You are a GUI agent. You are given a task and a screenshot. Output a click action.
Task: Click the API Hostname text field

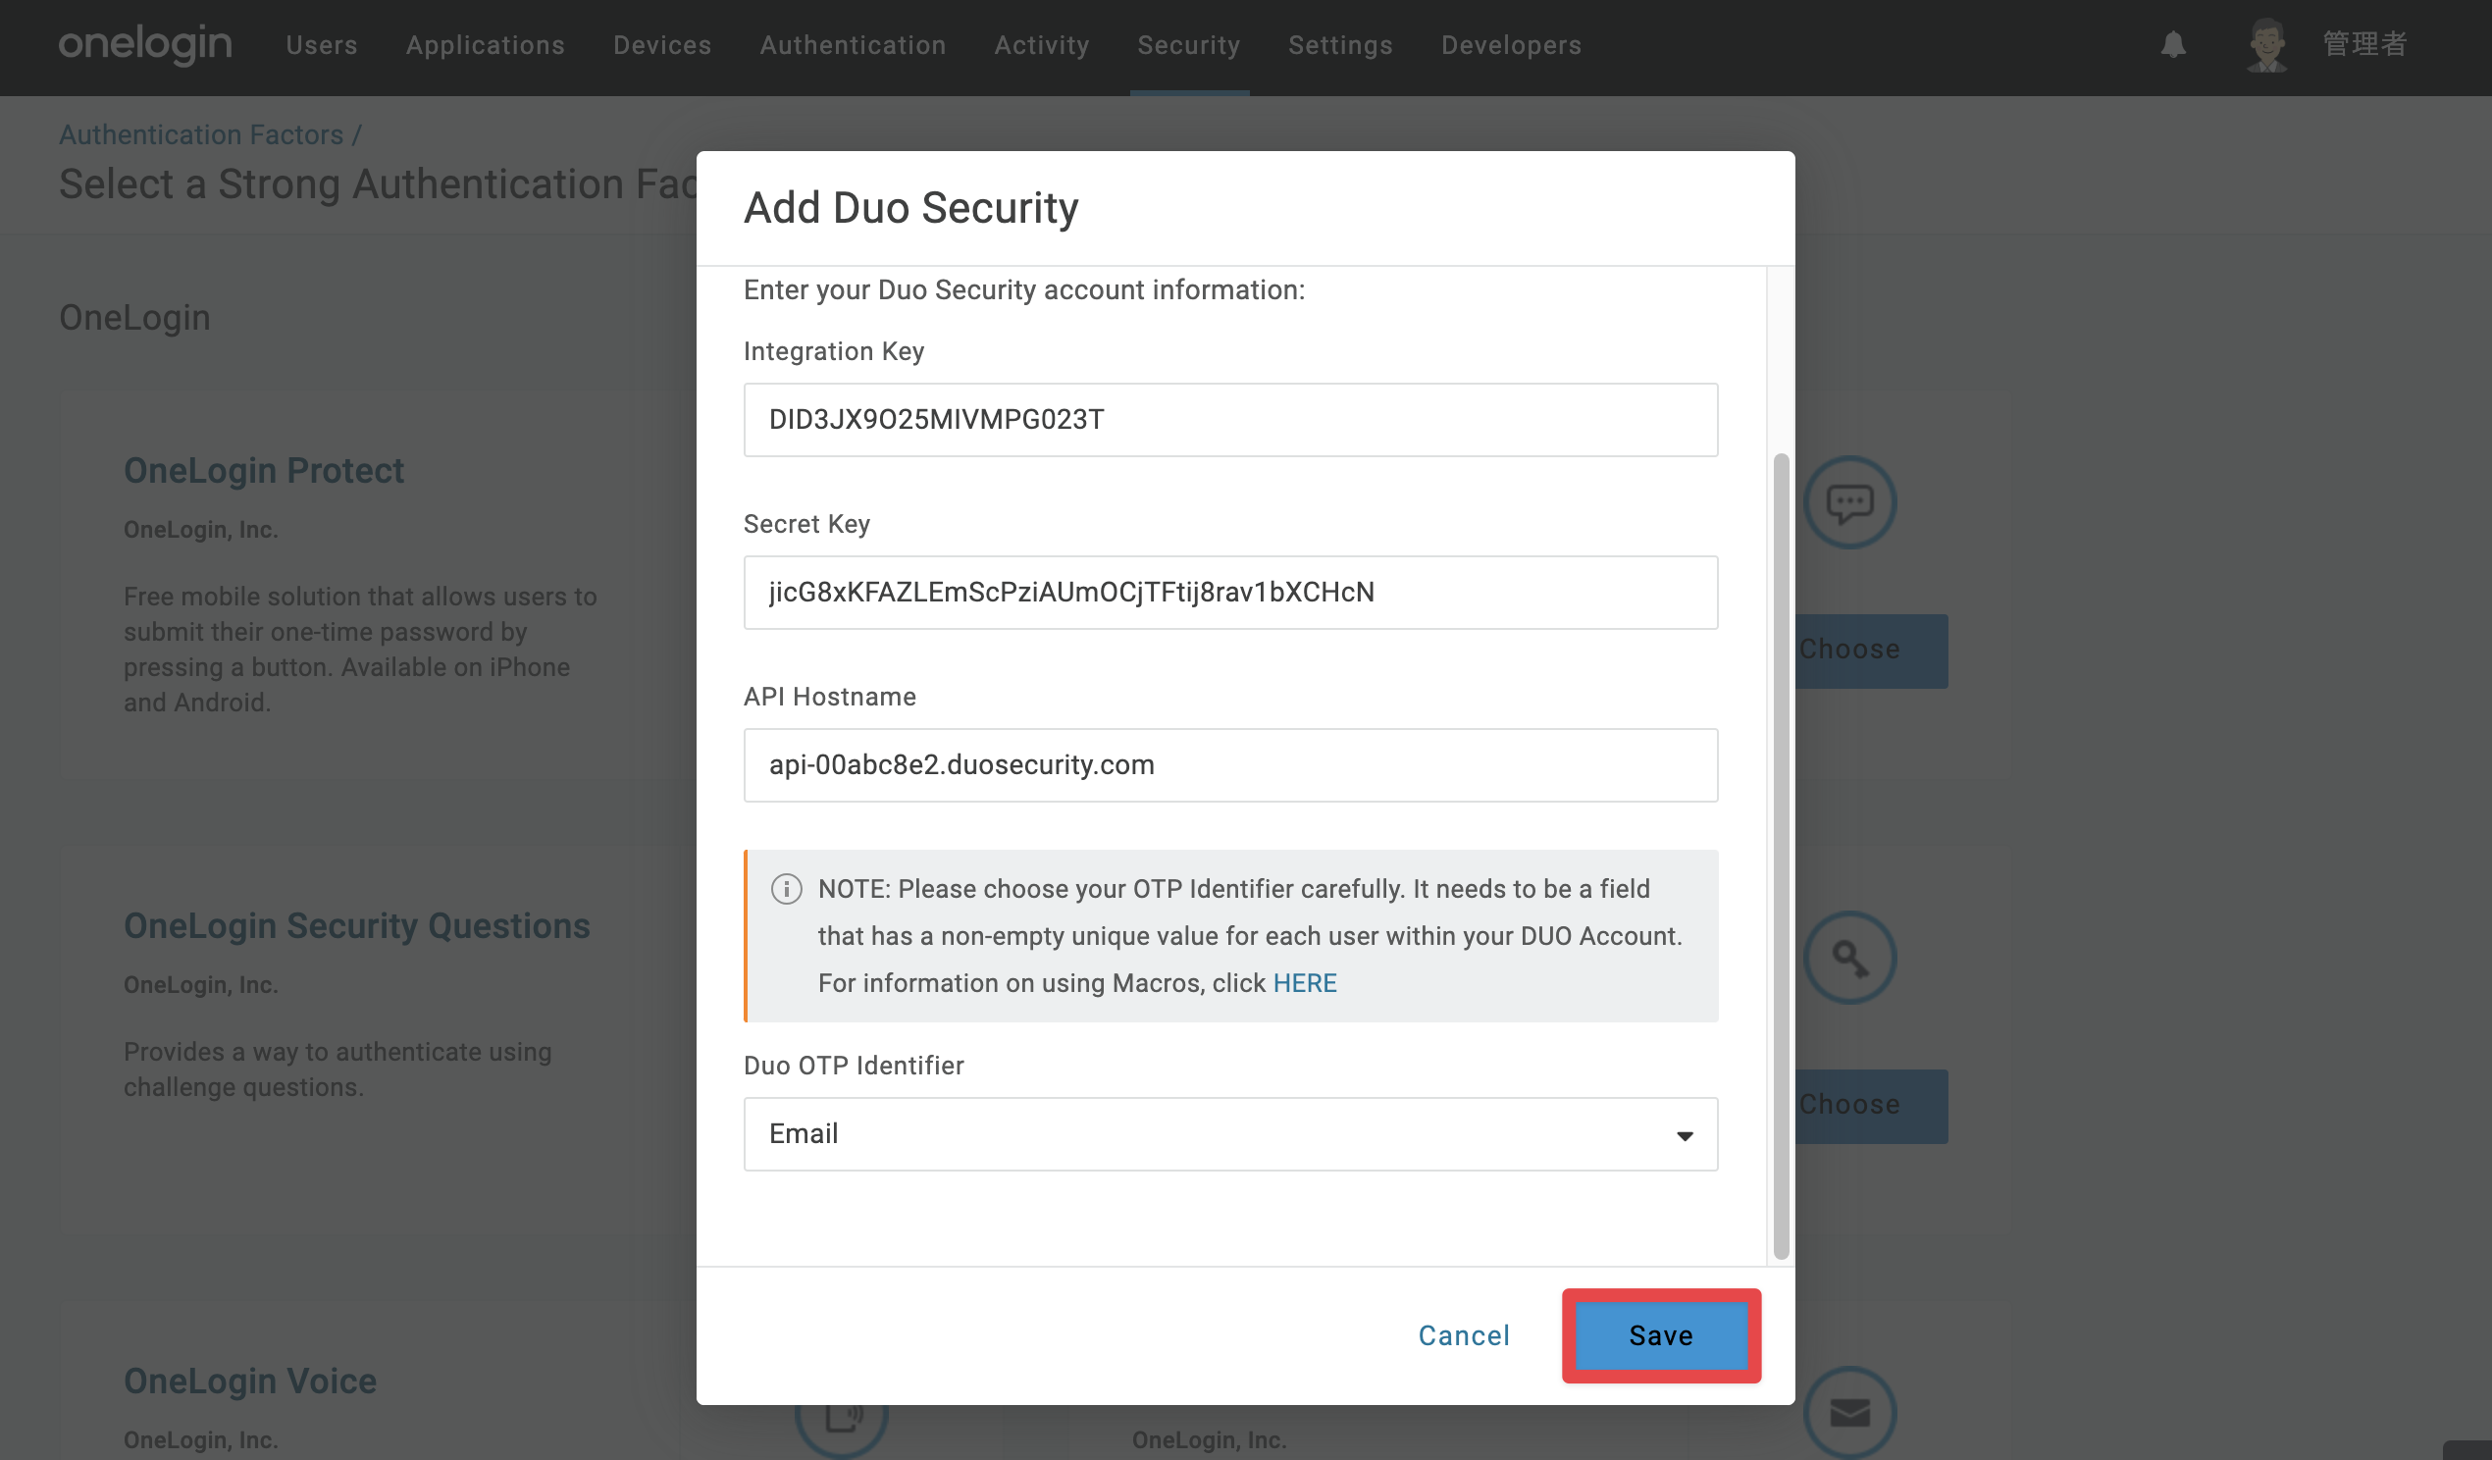click(1230, 764)
